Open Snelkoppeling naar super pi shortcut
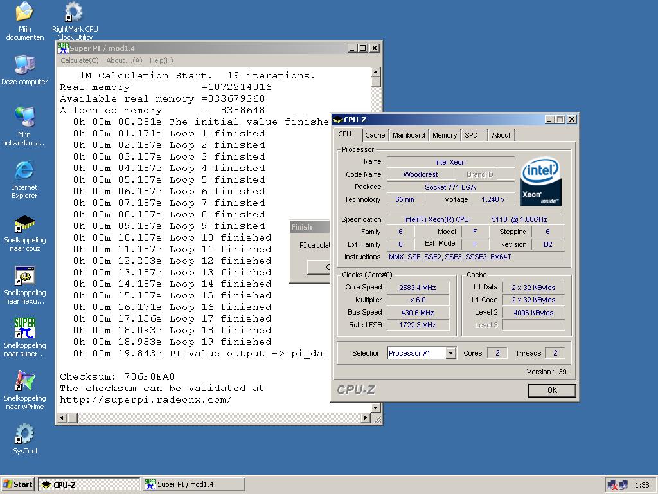658x494 pixels. pyautogui.click(x=25, y=338)
